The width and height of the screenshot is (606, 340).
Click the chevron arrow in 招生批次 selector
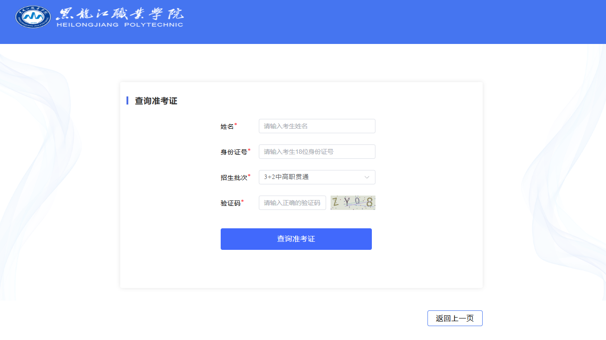(x=366, y=177)
